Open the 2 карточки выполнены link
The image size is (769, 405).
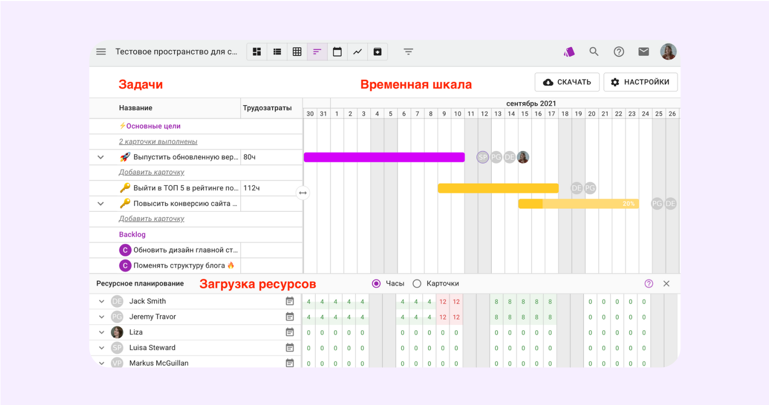tap(158, 141)
